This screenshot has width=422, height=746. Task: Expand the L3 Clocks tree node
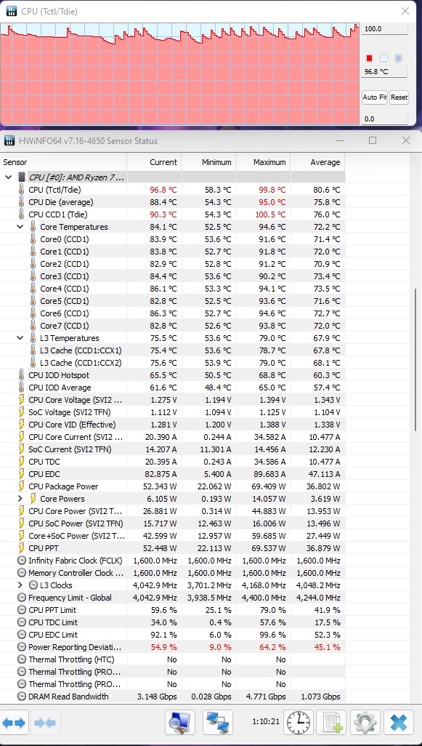point(20,585)
